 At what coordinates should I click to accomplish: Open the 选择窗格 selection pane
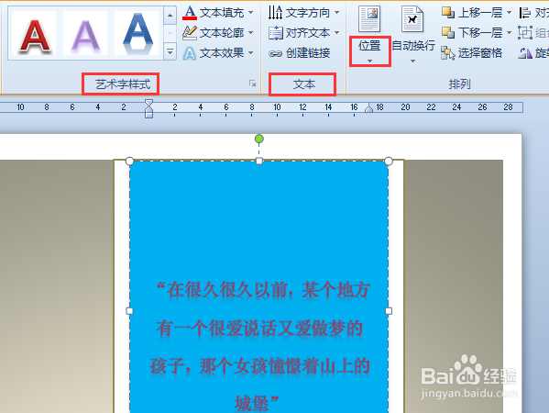tap(471, 53)
